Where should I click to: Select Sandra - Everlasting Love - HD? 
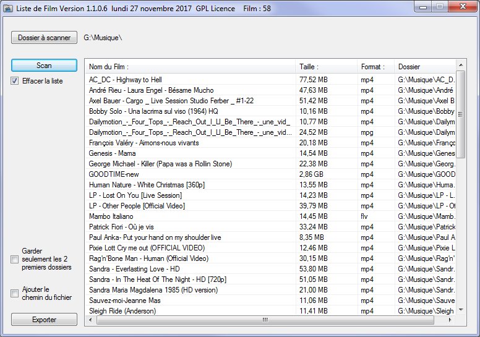pos(270,269)
